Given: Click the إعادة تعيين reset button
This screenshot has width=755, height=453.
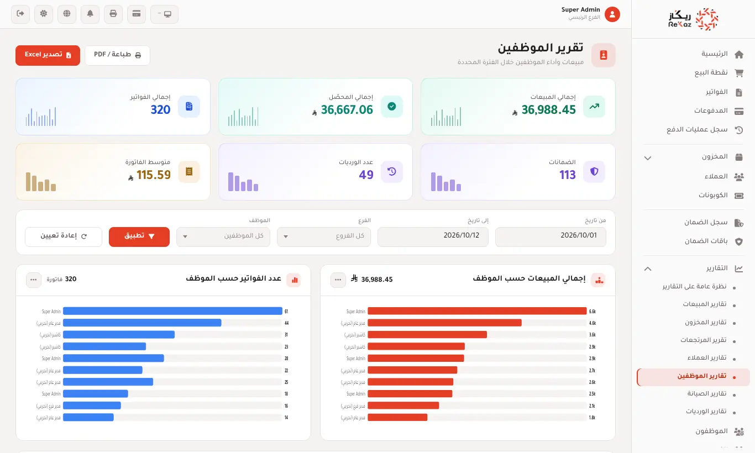Looking at the screenshot, I should click(x=64, y=236).
